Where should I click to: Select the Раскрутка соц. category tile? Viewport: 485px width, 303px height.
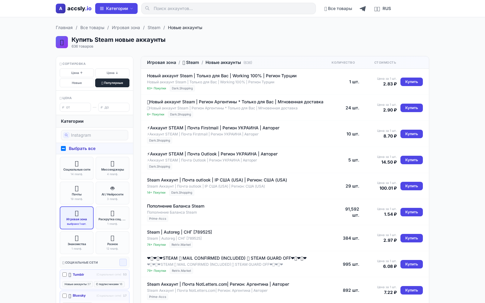pos(112,218)
